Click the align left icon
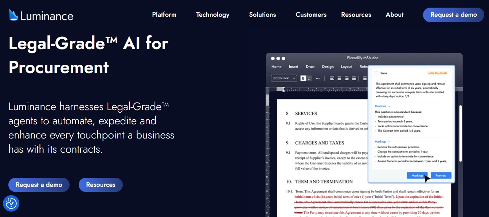489x217 pixels. pyautogui.click(x=332, y=78)
